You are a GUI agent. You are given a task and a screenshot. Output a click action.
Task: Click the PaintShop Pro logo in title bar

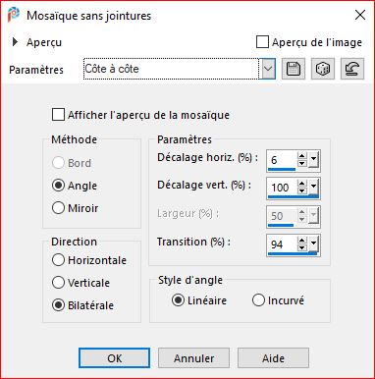coord(14,15)
